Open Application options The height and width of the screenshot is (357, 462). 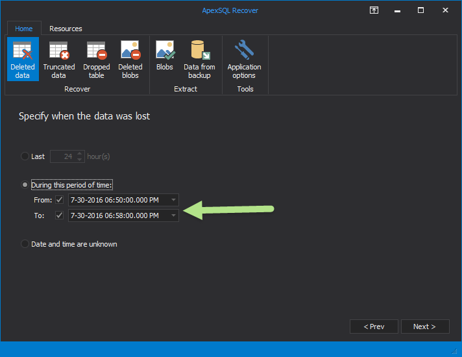pyautogui.click(x=244, y=59)
